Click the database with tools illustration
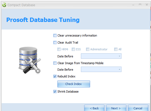Viewport: 151px width, 111px height. [x=29, y=60]
